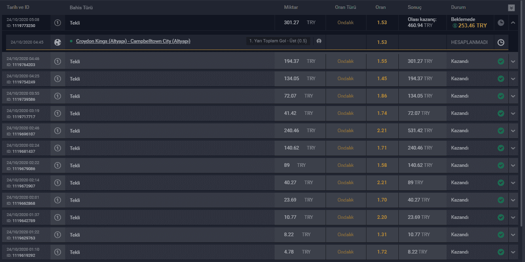The image size is (525, 262).
Task: Click the statistics icon next to Üst (0.5)
Action: (319, 41)
